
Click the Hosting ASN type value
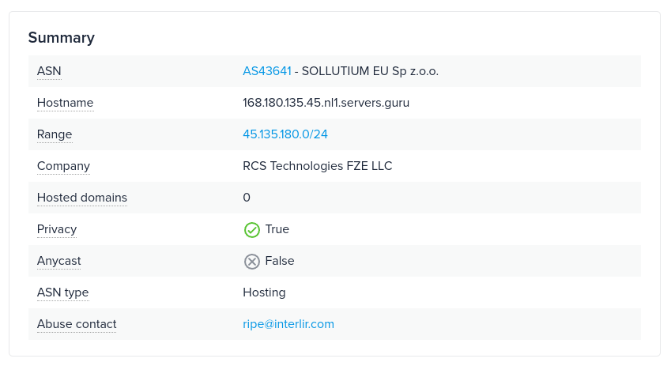click(x=264, y=292)
